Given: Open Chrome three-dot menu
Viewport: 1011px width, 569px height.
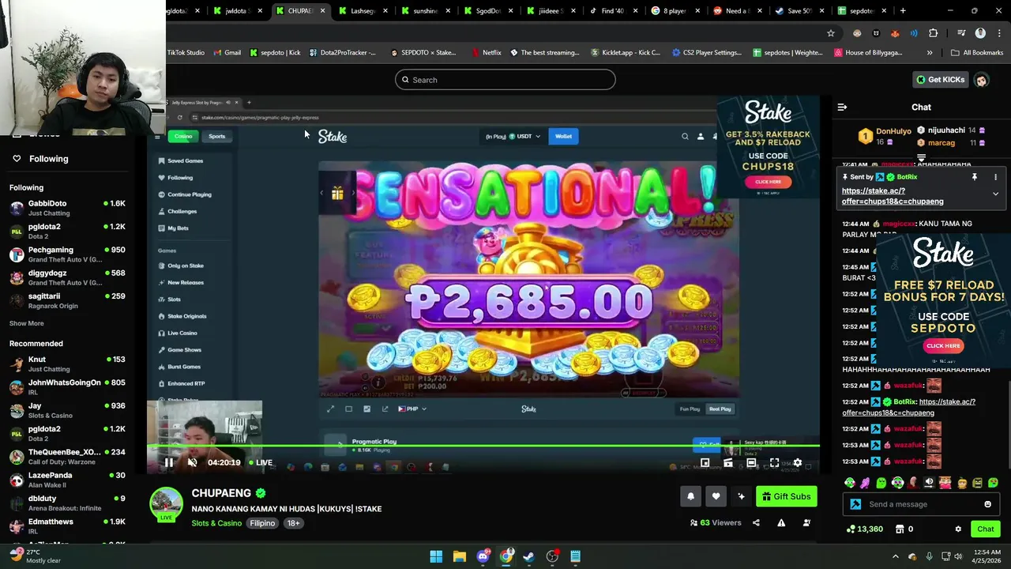Looking at the screenshot, I should 998,33.
